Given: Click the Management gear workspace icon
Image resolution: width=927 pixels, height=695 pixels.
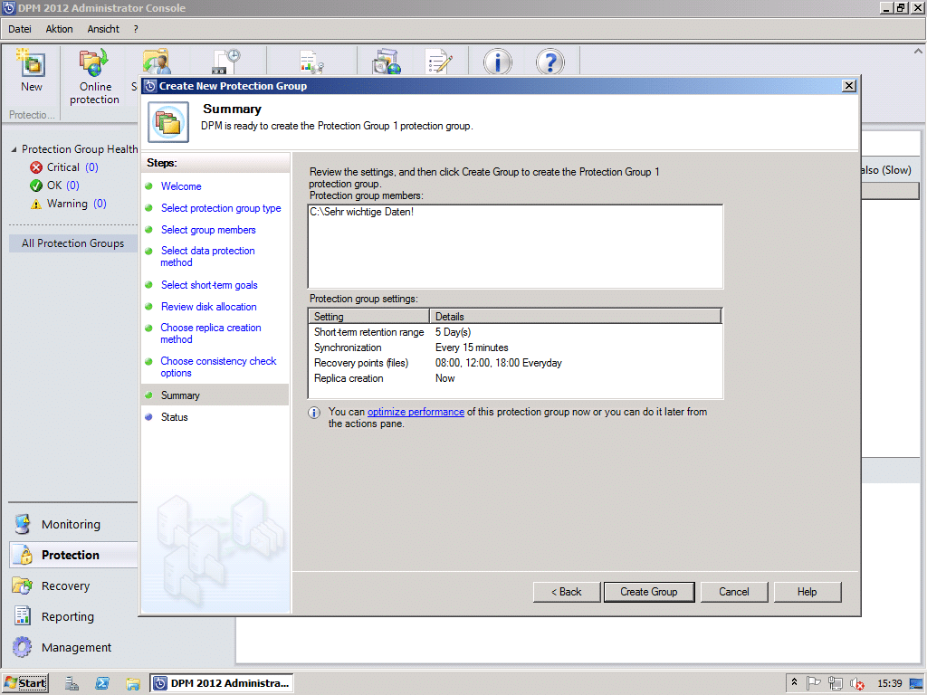Looking at the screenshot, I should pyautogui.click(x=23, y=646).
